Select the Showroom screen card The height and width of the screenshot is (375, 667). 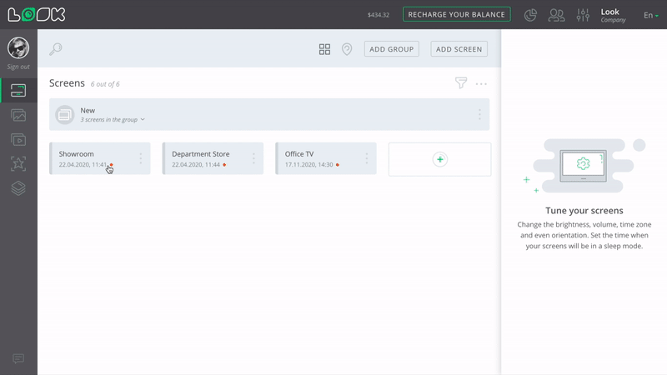pyautogui.click(x=100, y=158)
